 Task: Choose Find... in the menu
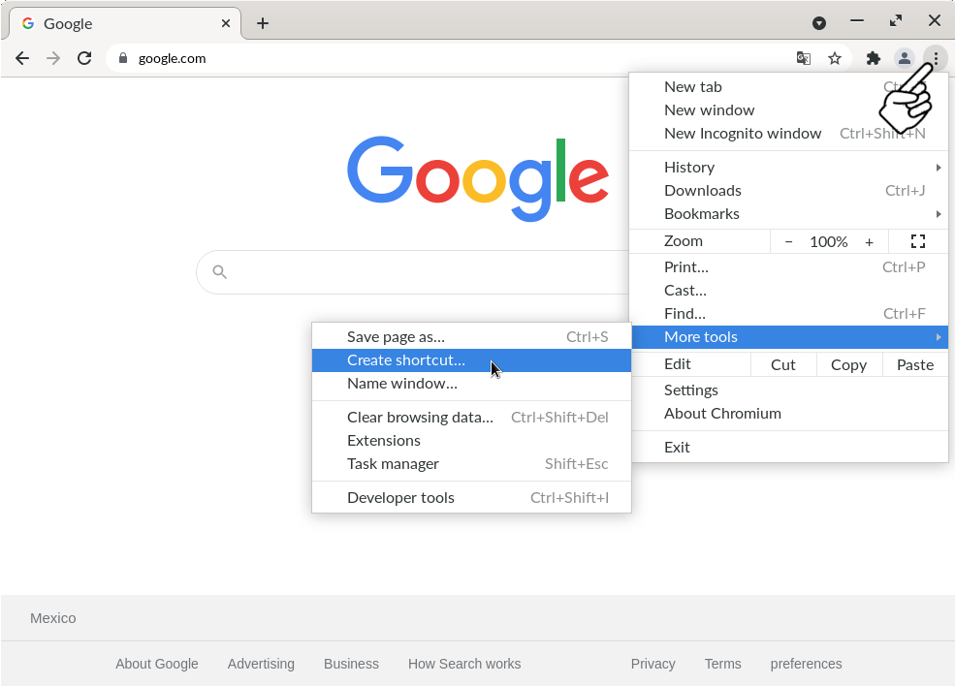(x=789, y=314)
